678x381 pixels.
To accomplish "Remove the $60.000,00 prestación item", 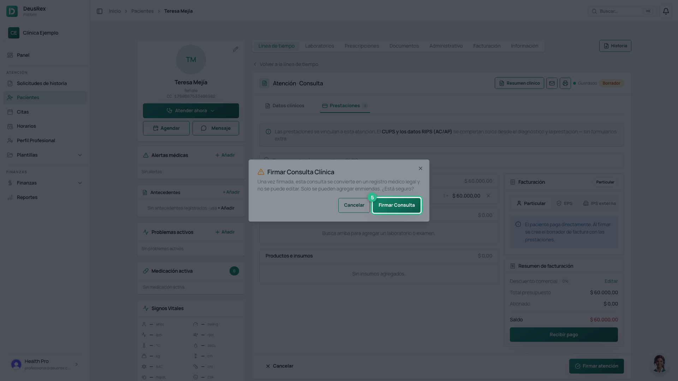I will (488, 196).
